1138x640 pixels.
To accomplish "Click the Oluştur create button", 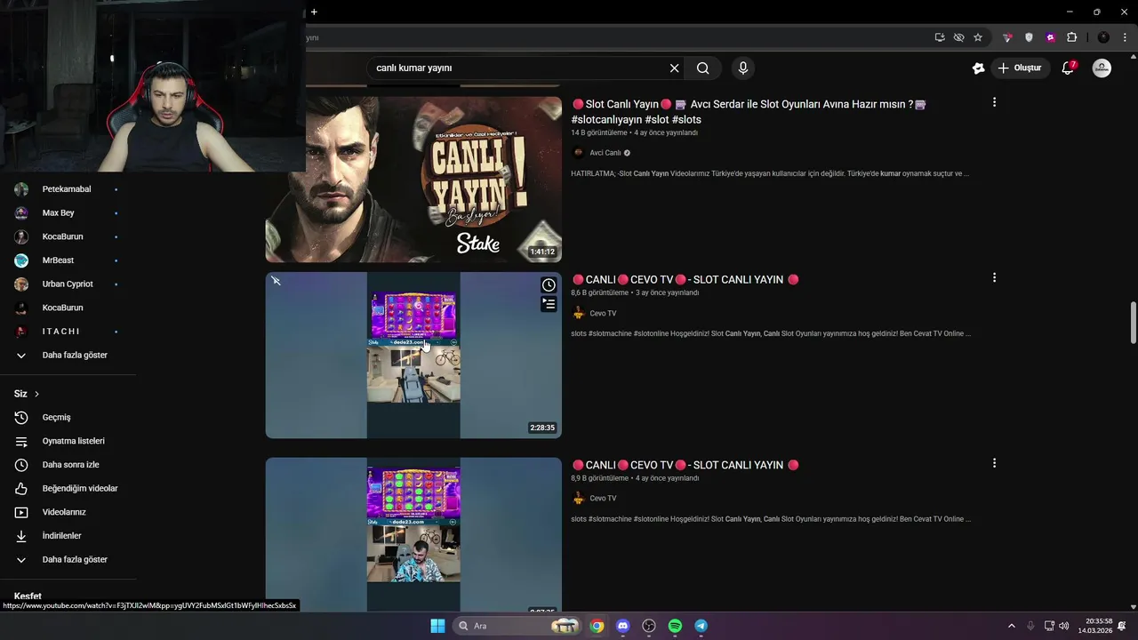I will click(1021, 68).
